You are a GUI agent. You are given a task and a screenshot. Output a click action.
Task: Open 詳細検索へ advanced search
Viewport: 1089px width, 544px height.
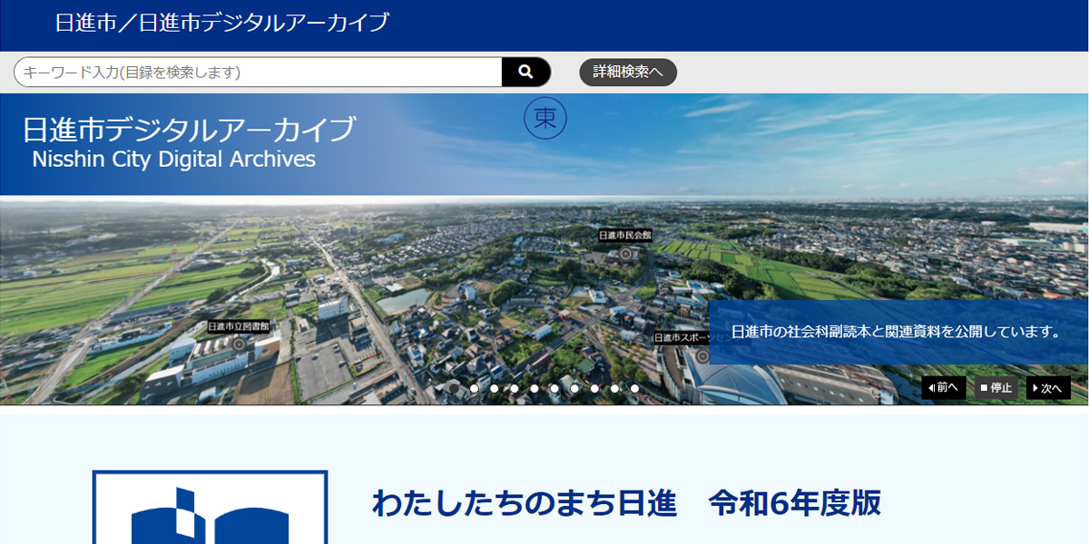tap(627, 72)
